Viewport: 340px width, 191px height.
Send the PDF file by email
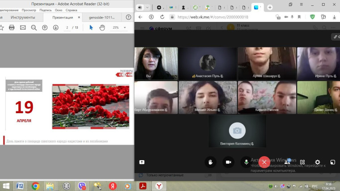click(23, 28)
